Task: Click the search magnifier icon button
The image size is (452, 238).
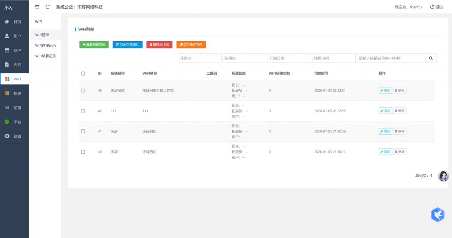Action: 430,58
